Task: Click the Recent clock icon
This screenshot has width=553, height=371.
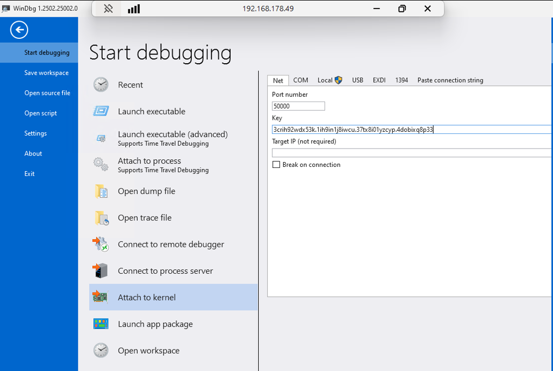Action: (101, 85)
